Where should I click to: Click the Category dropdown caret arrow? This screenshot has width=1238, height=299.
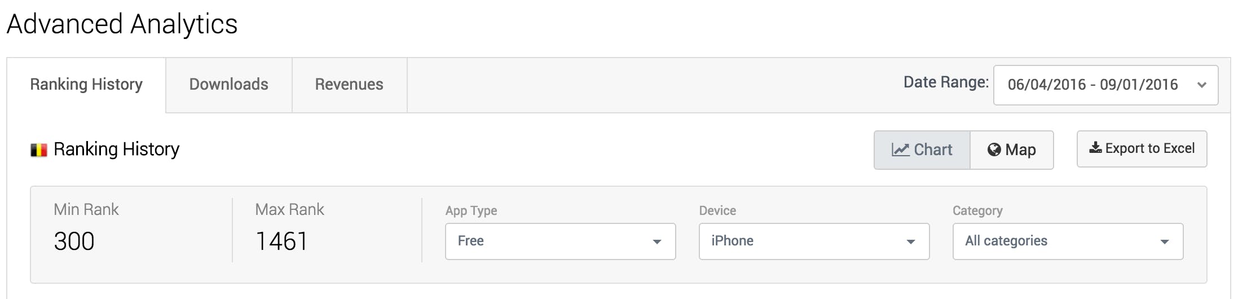1165,242
